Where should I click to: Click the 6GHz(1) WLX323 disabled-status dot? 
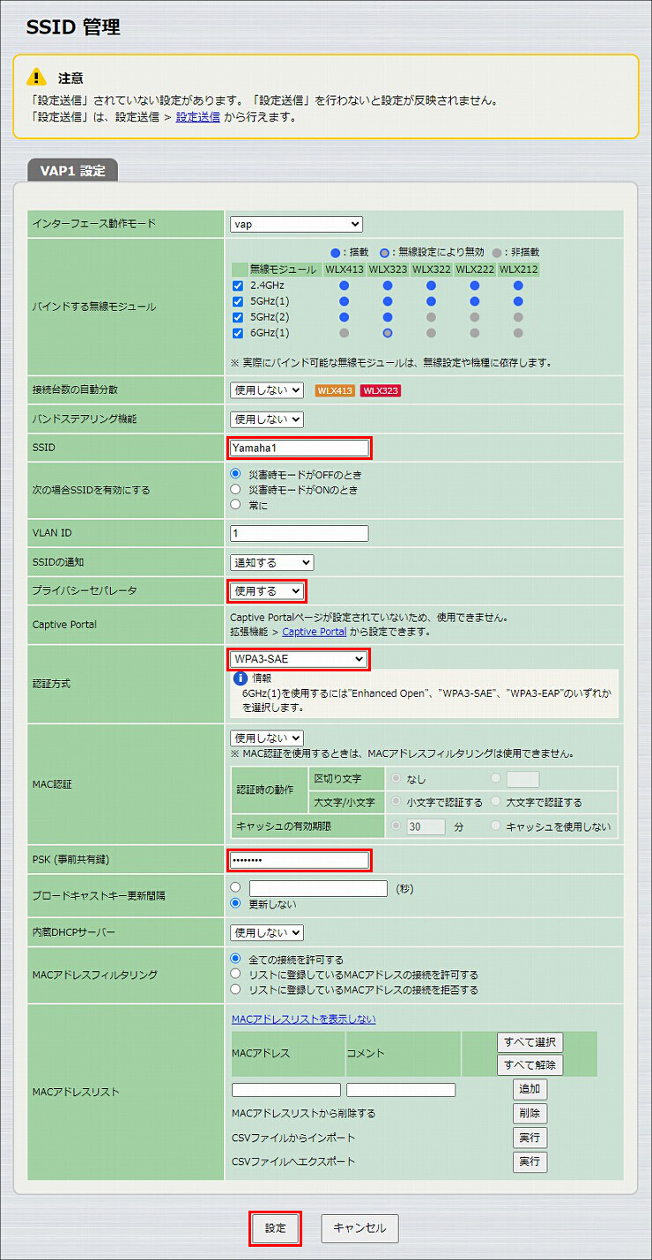tap(388, 333)
